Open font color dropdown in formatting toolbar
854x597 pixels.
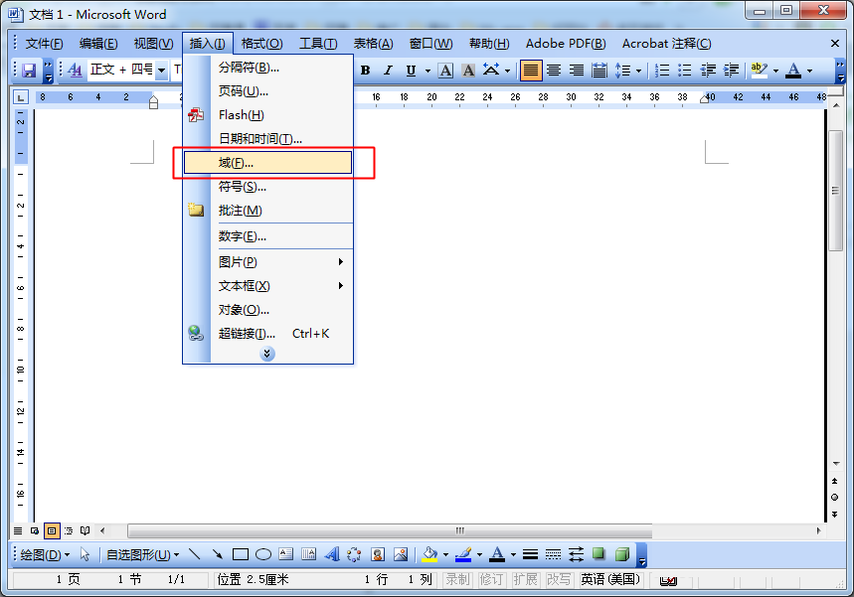(x=810, y=71)
